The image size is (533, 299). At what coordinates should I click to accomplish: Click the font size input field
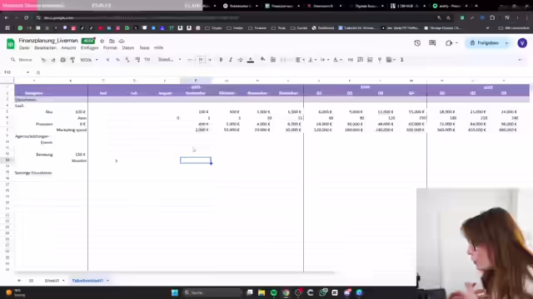[x=201, y=60]
